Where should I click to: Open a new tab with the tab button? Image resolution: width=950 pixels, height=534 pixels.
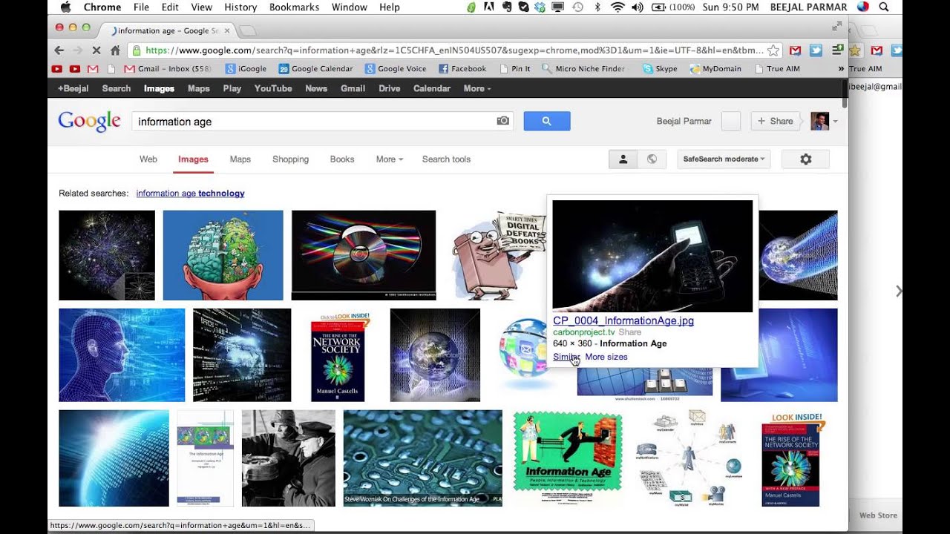tap(247, 30)
